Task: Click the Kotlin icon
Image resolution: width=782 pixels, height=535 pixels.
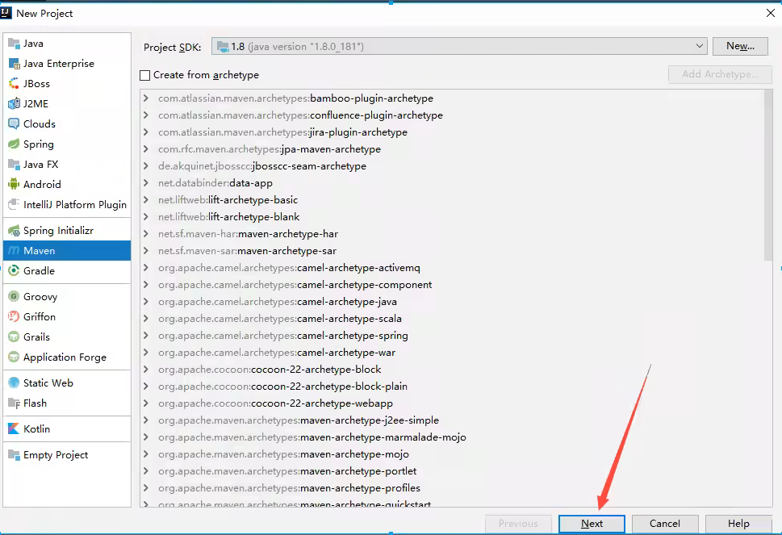Action: pyautogui.click(x=14, y=428)
